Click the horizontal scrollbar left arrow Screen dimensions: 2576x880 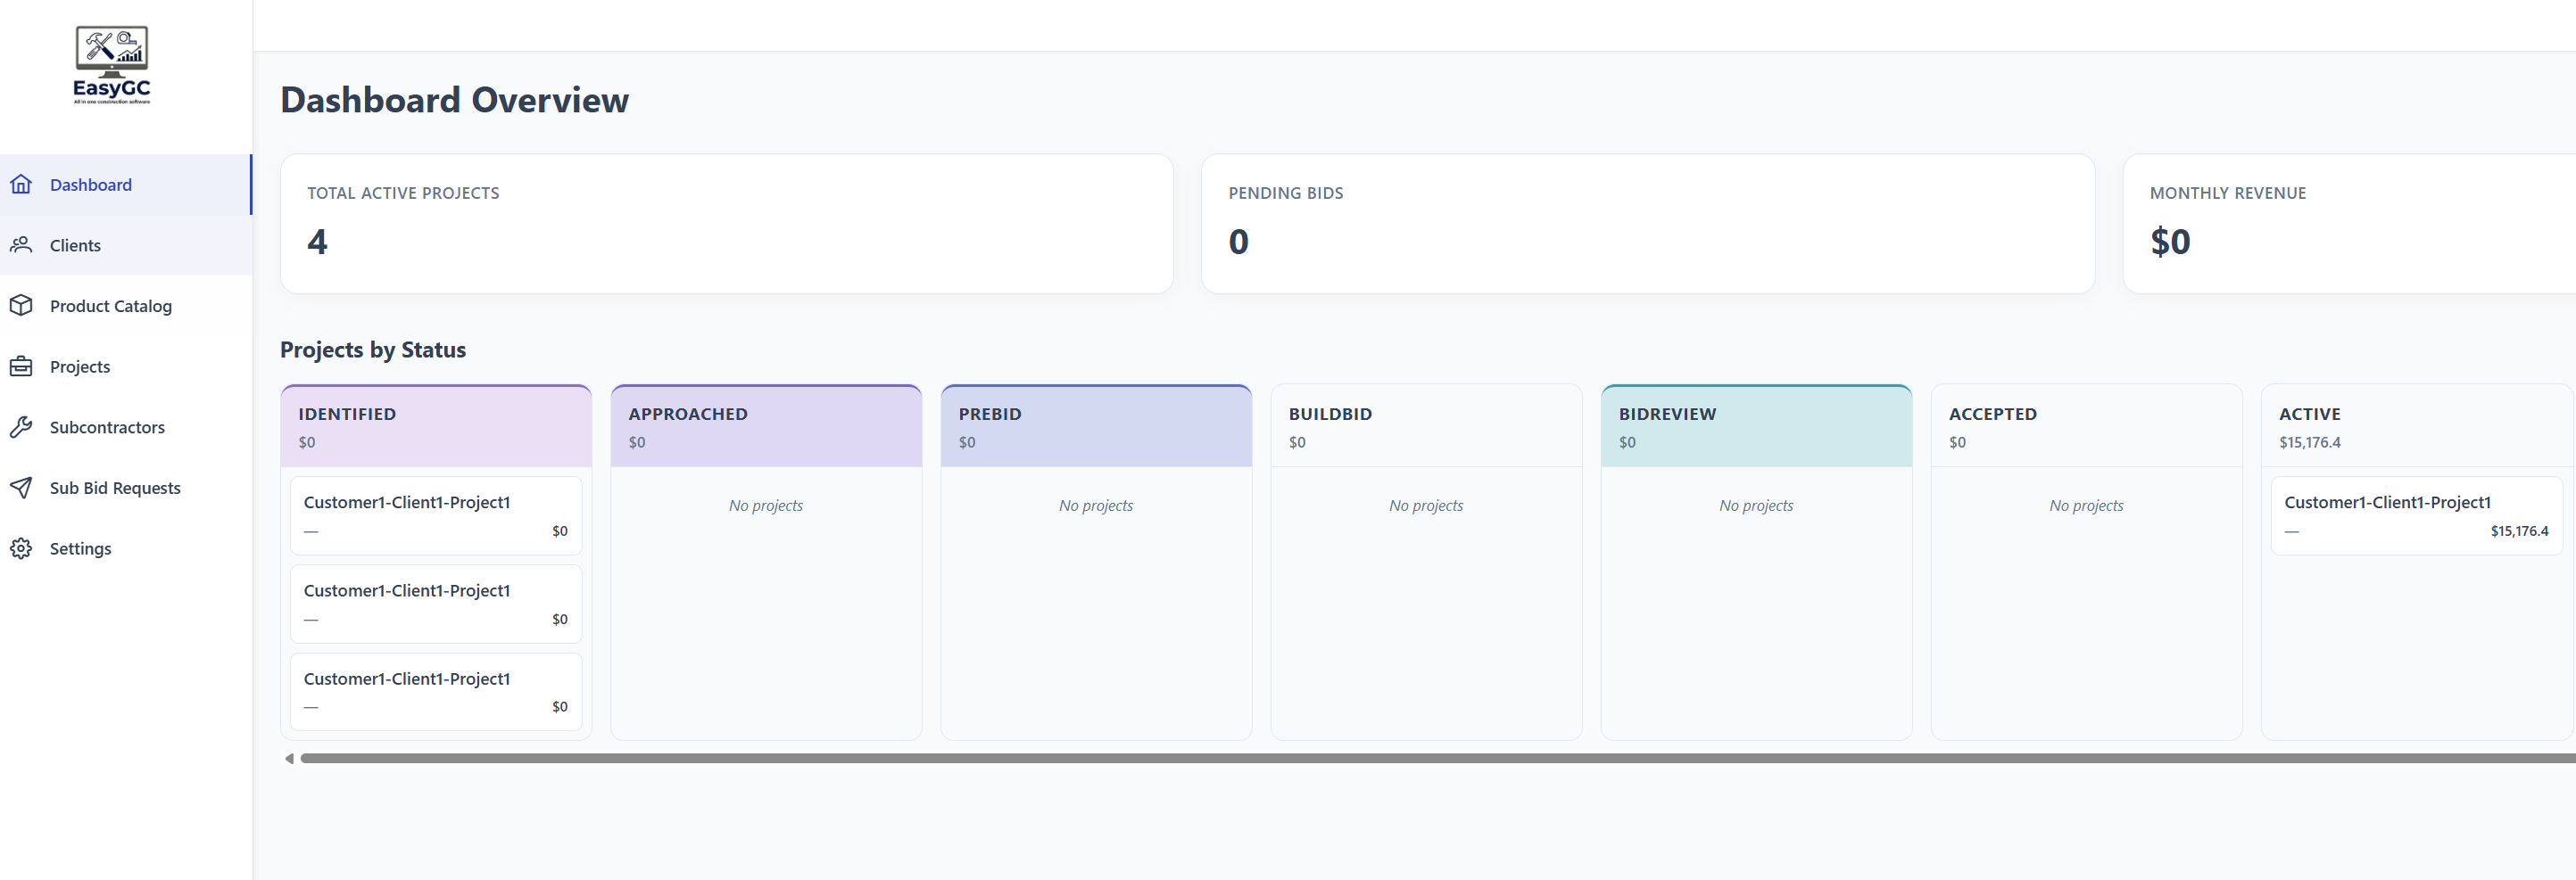click(x=289, y=759)
